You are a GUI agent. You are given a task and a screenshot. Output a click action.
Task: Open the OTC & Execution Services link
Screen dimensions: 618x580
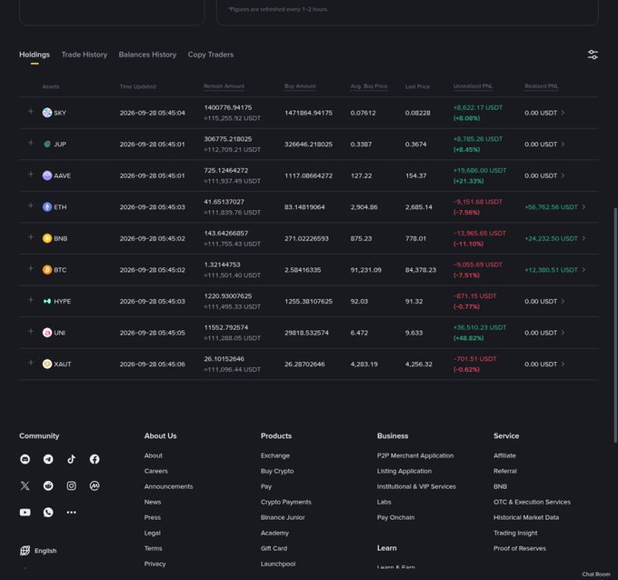tap(532, 503)
